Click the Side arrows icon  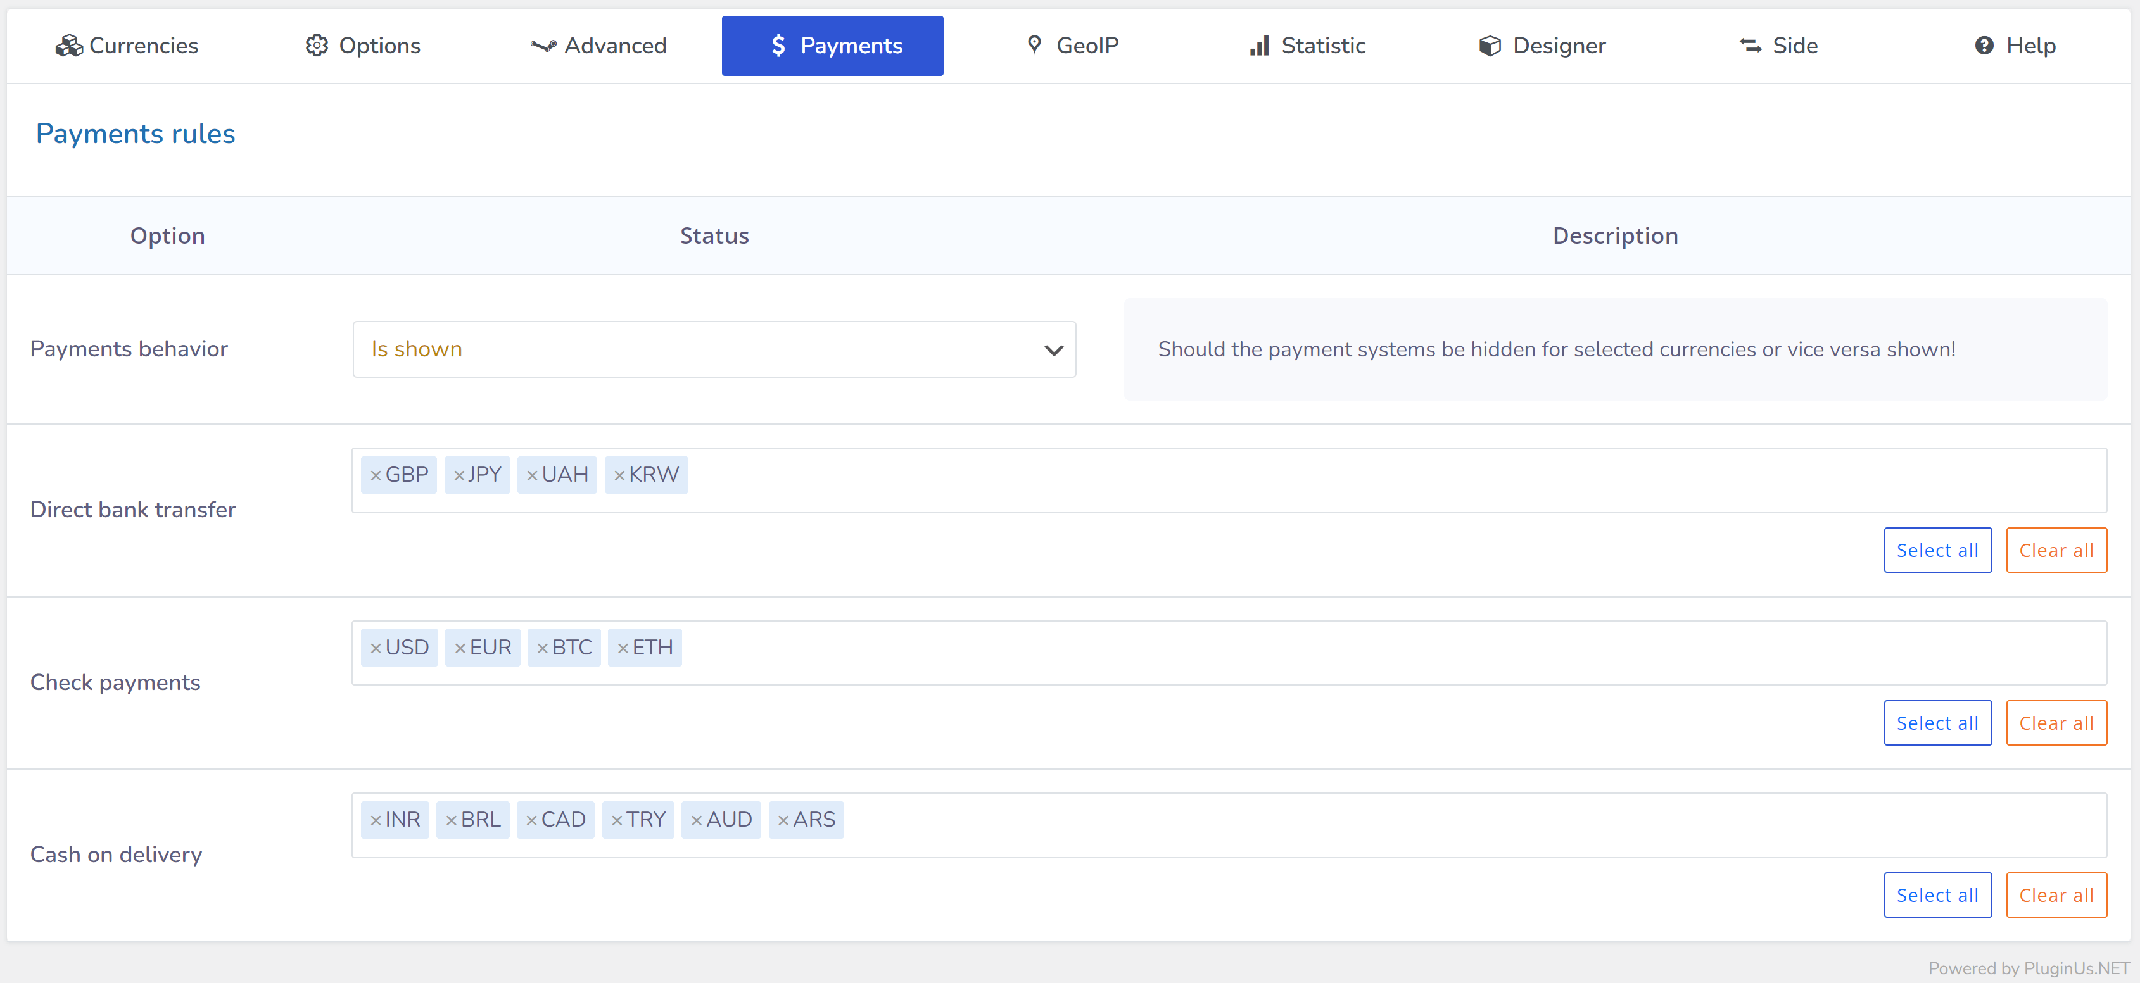coord(1751,46)
